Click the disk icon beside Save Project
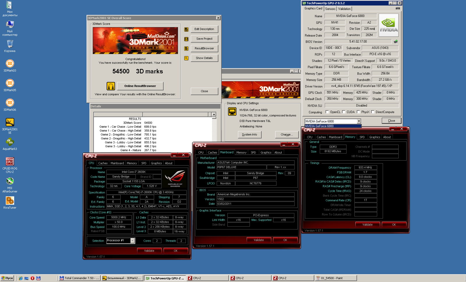The width and height of the screenshot is (466, 282). tap(186, 39)
